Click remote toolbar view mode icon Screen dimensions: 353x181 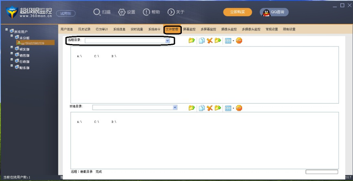[228, 41]
